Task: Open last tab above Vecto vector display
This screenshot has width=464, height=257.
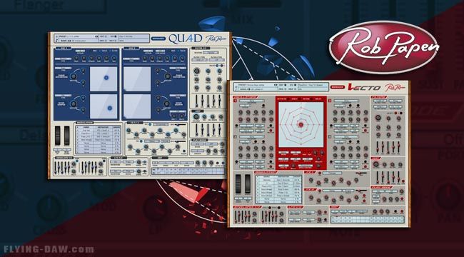Action: (318, 99)
